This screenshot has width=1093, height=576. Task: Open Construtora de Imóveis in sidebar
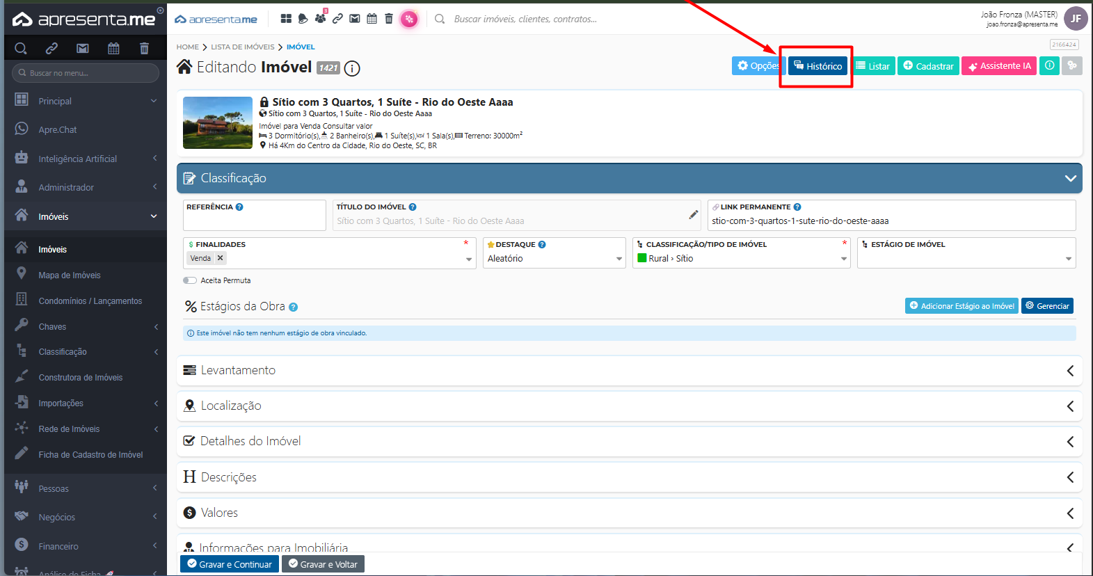click(86, 377)
